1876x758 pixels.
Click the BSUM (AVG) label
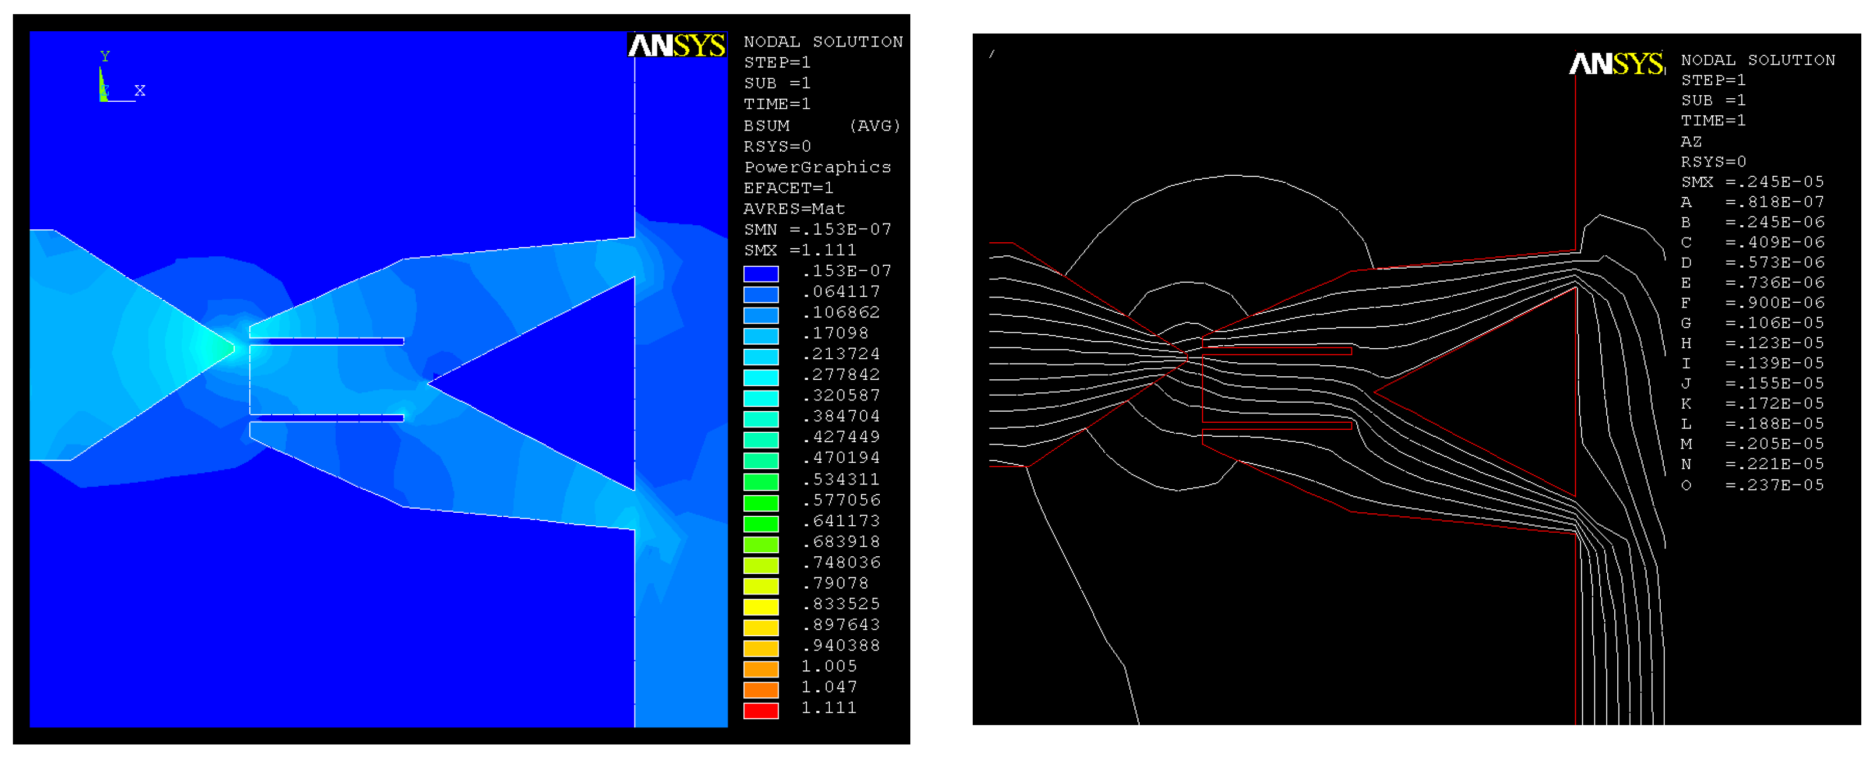(822, 126)
